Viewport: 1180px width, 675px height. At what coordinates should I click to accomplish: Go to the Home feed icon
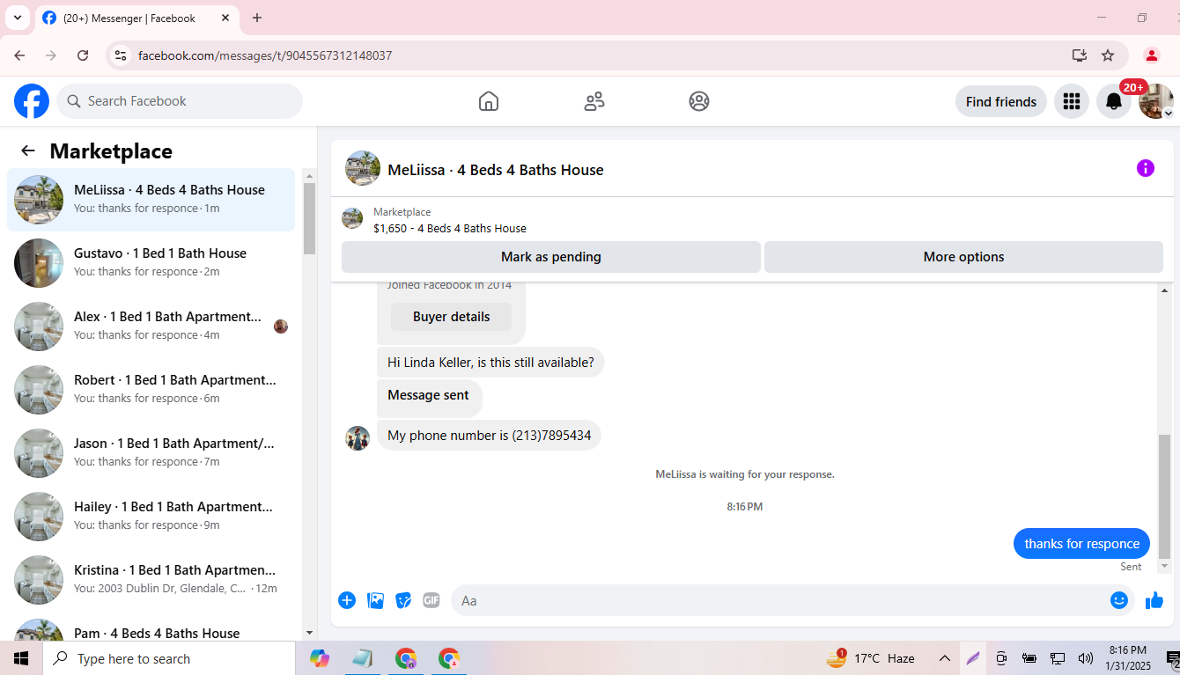[x=489, y=101]
